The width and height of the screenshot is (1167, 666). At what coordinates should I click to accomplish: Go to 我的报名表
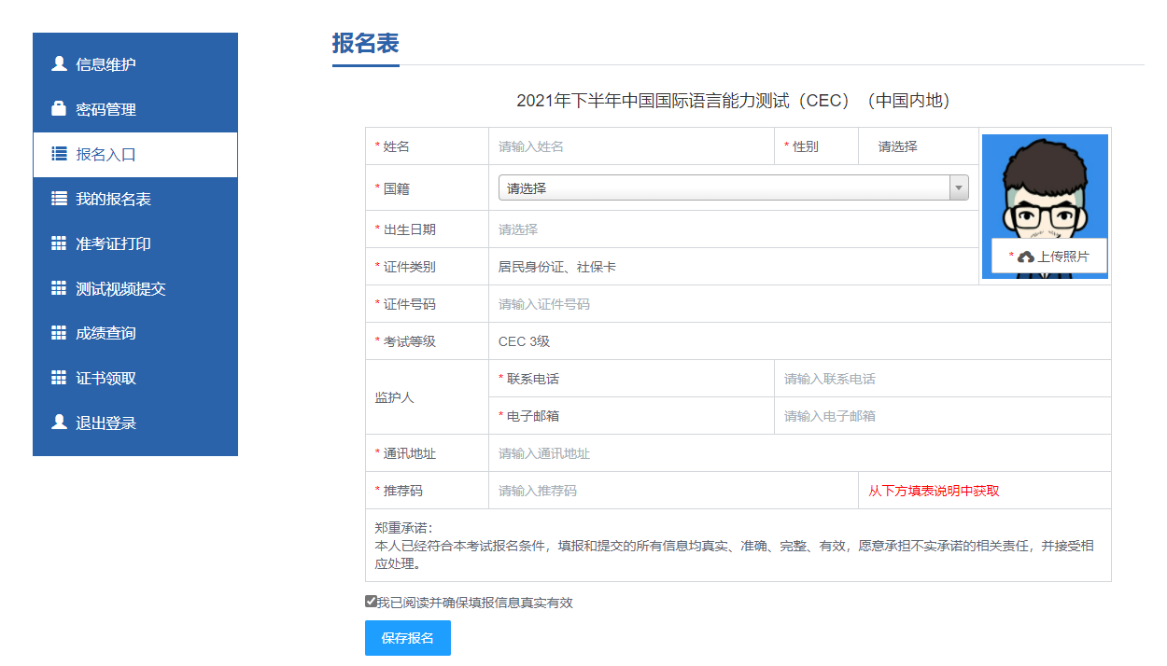[x=135, y=199]
